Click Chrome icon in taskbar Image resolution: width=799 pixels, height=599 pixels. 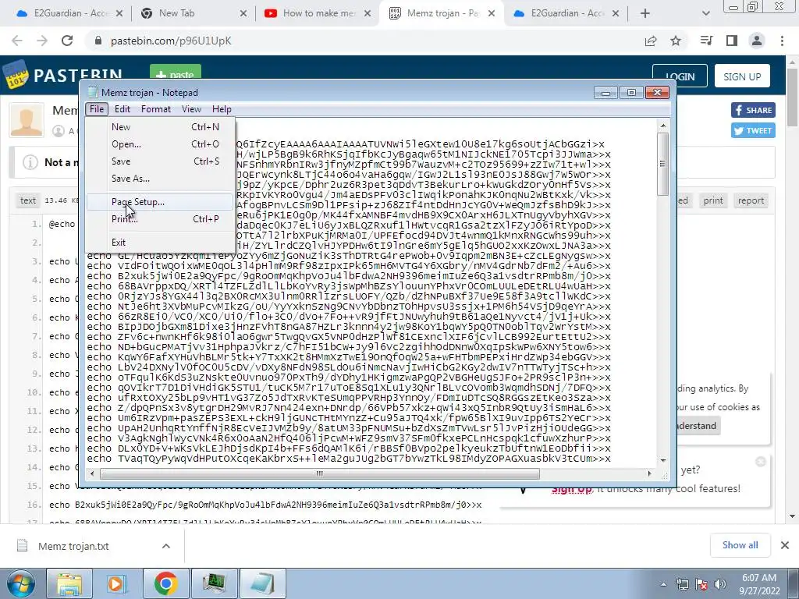coord(165,583)
